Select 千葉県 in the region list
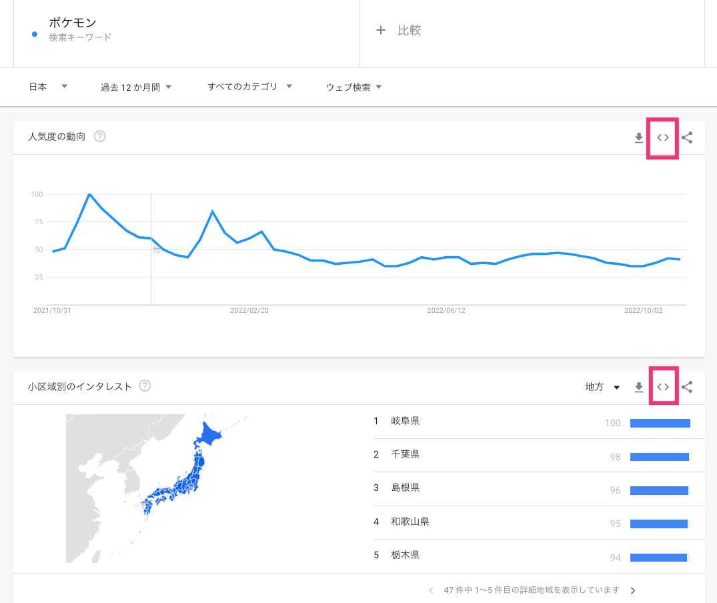The height and width of the screenshot is (603, 717). [x=406, y=454]
